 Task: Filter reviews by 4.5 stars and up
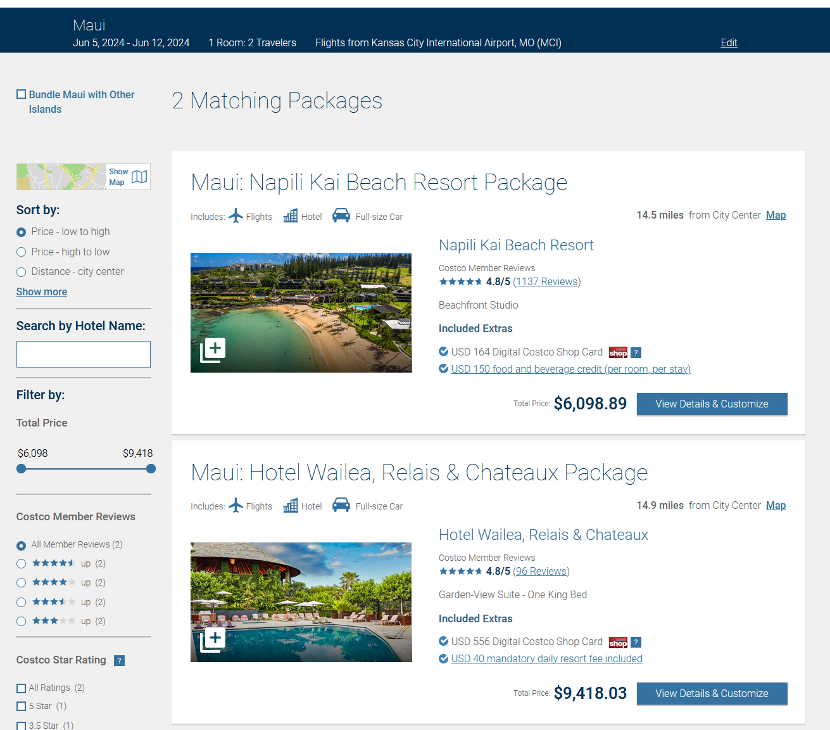click(21, 563)
